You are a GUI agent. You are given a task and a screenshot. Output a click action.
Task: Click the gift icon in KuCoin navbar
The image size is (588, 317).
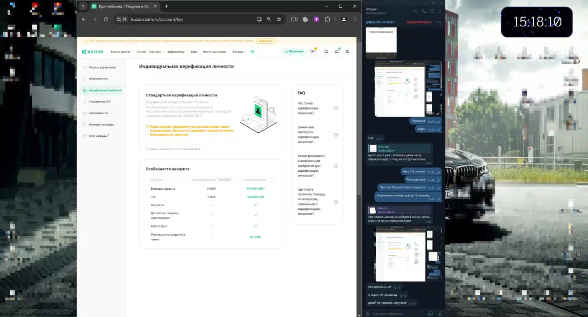click(x=252, y=52)
